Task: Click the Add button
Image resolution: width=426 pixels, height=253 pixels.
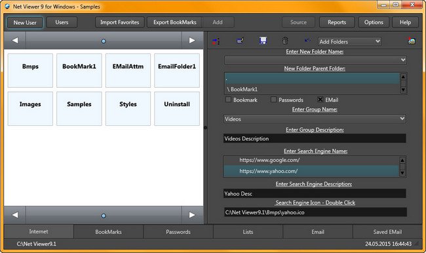Action: (x=218, y=22)
